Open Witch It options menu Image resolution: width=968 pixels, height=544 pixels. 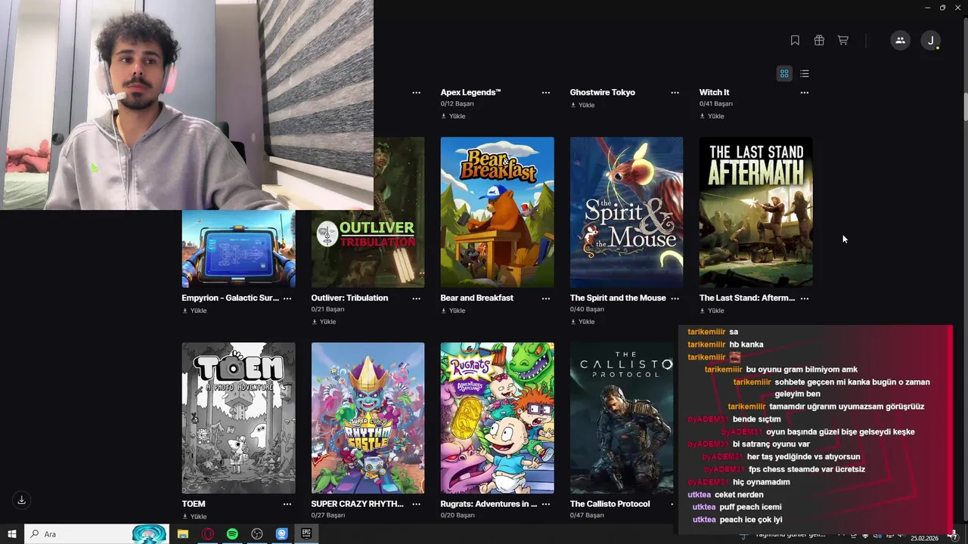(805, 92)
